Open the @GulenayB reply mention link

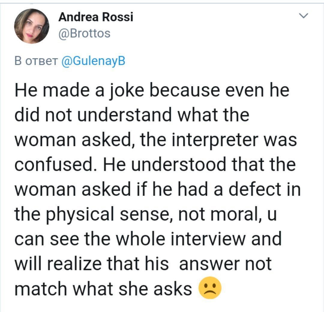coord(93,61)
